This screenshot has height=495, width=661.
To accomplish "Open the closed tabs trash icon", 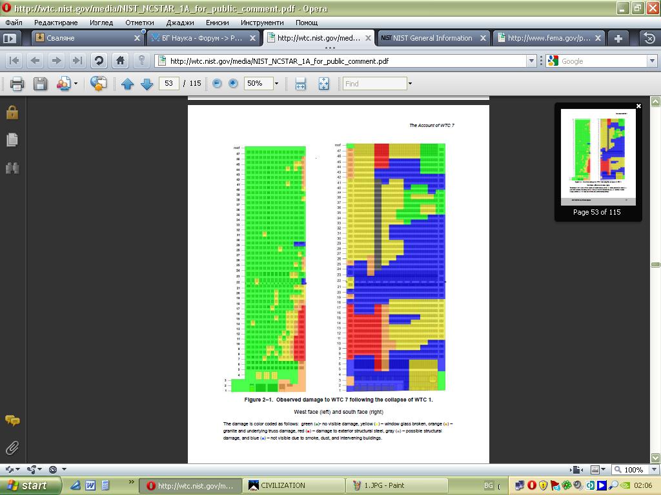I will tap(649, 38).
